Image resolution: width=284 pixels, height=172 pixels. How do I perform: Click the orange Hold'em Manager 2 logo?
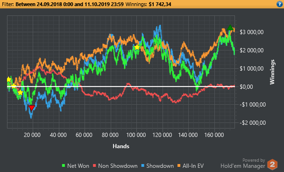pos(272,164)
